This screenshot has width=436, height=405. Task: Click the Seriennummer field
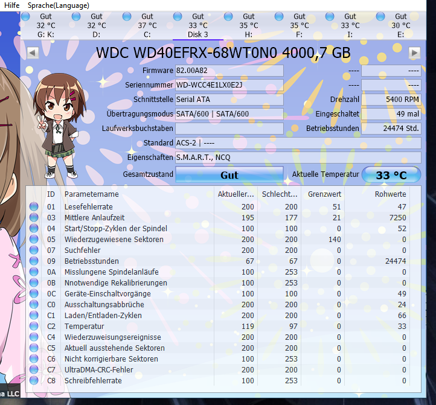coord(229,85)
